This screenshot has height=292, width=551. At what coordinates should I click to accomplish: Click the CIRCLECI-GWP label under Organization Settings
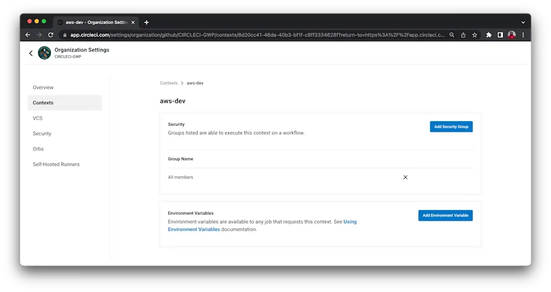click(x=68, y=57)
